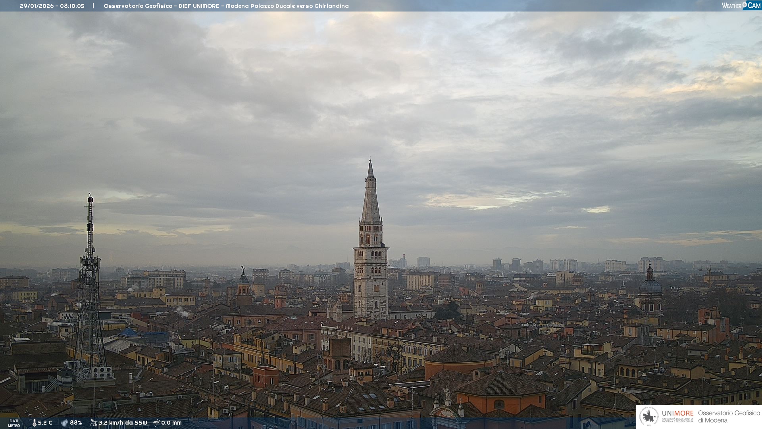The image size is (762, 429).
Task: Click the WeatherCam logo
Action: tap(741, 6)
